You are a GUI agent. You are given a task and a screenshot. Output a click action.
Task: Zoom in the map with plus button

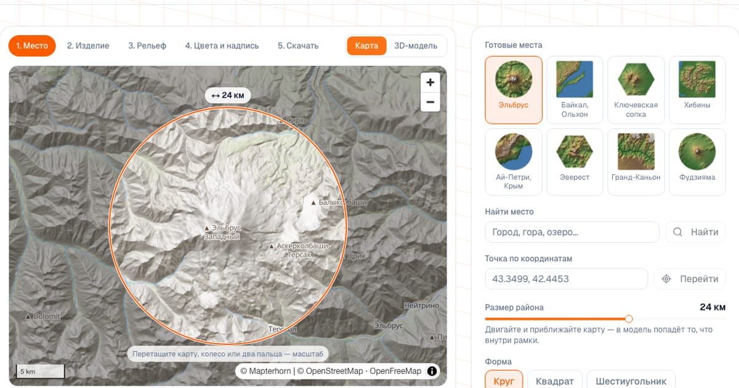[x=430, y=82]
